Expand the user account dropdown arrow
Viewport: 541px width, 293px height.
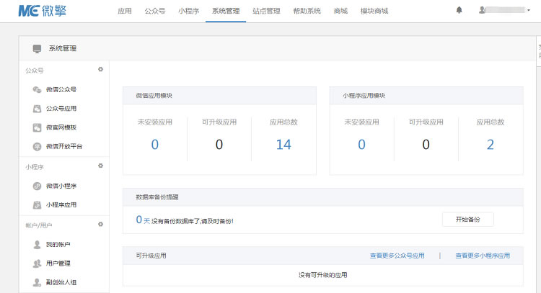point(529,10)
